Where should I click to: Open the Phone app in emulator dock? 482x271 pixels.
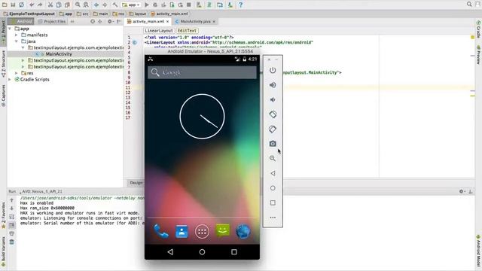point(160,231)
